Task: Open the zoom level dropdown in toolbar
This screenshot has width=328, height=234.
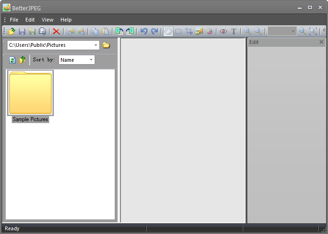Action: [282, 31]
